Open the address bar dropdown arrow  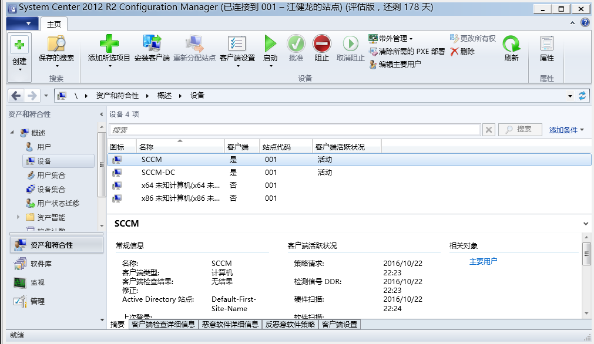[570, 96]
